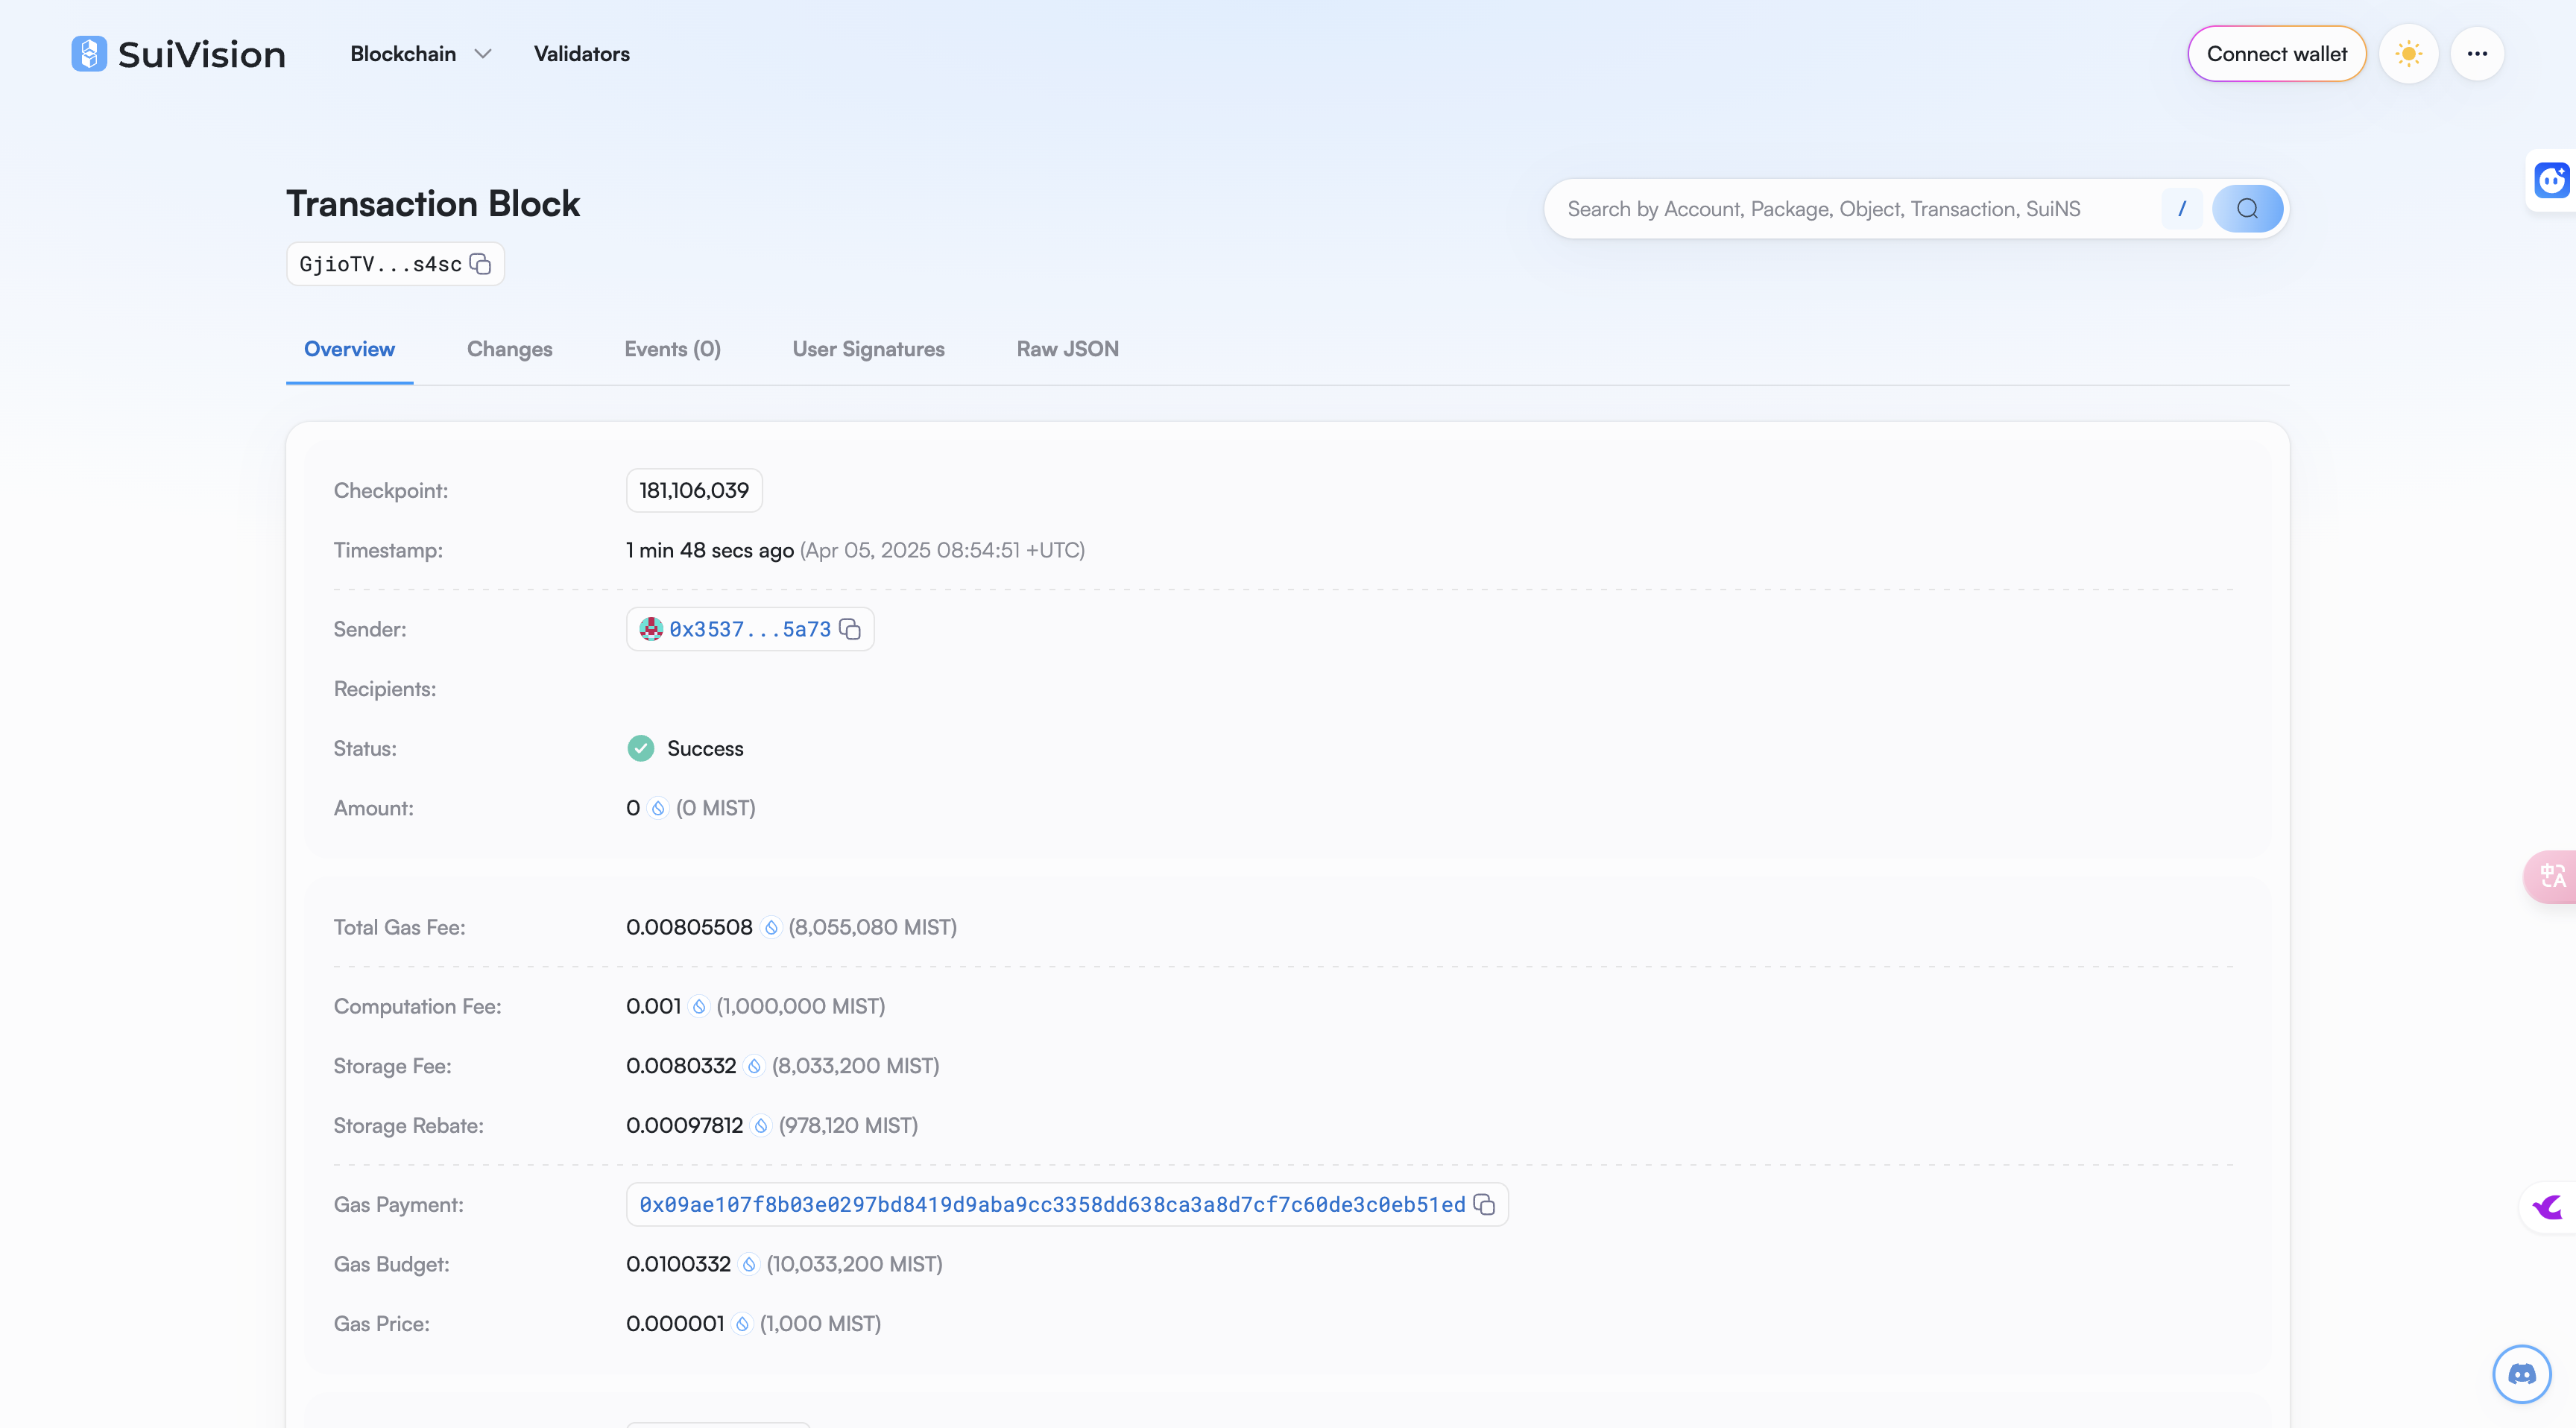This screenshot has height=1428, width=2576.
Task: Copy the sender address 0x3537...5a73
Action: tap(850, 629)
